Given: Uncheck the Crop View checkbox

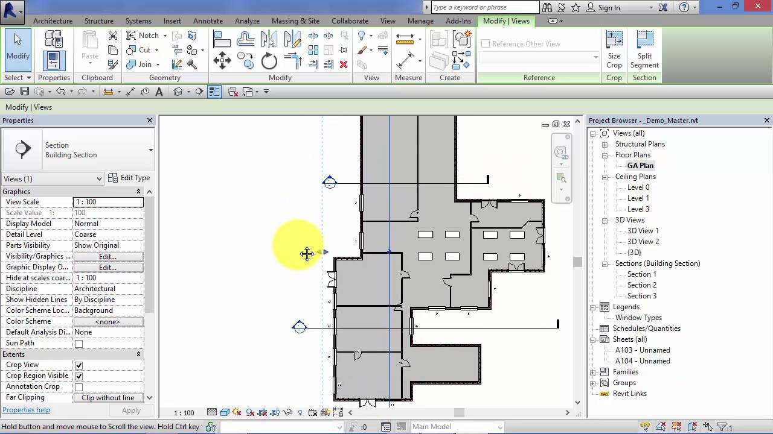Looking at the screenshot, I should 79,365.
